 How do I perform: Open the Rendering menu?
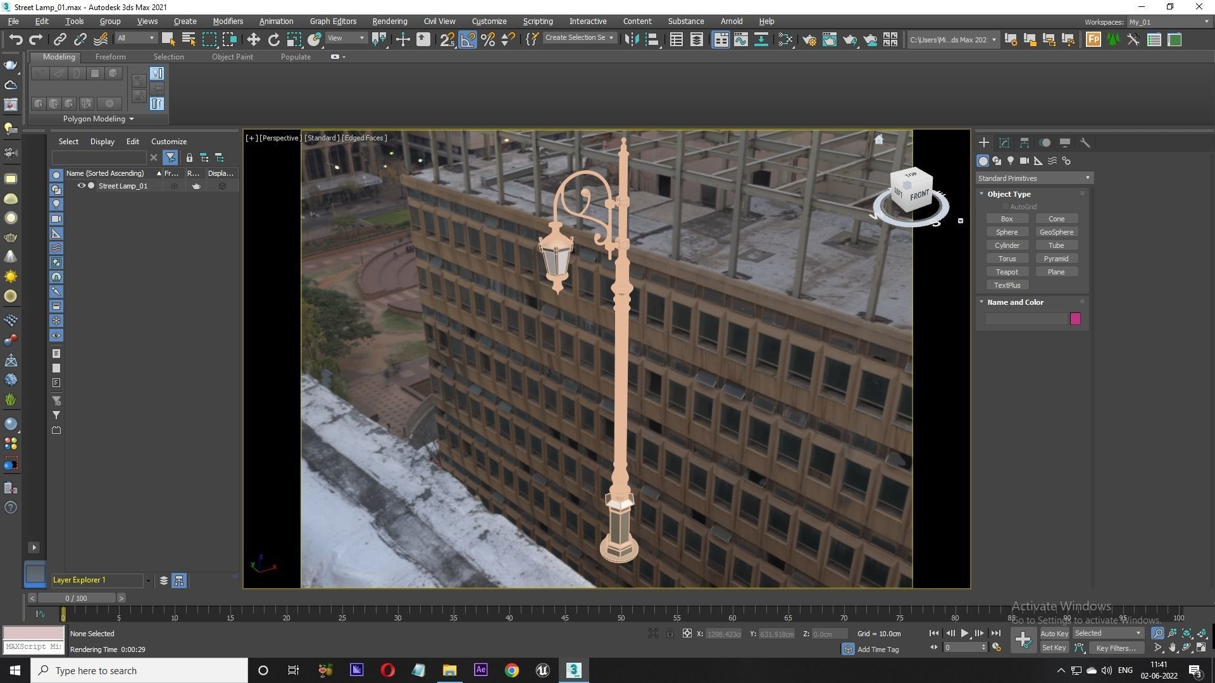click(389, 22)
